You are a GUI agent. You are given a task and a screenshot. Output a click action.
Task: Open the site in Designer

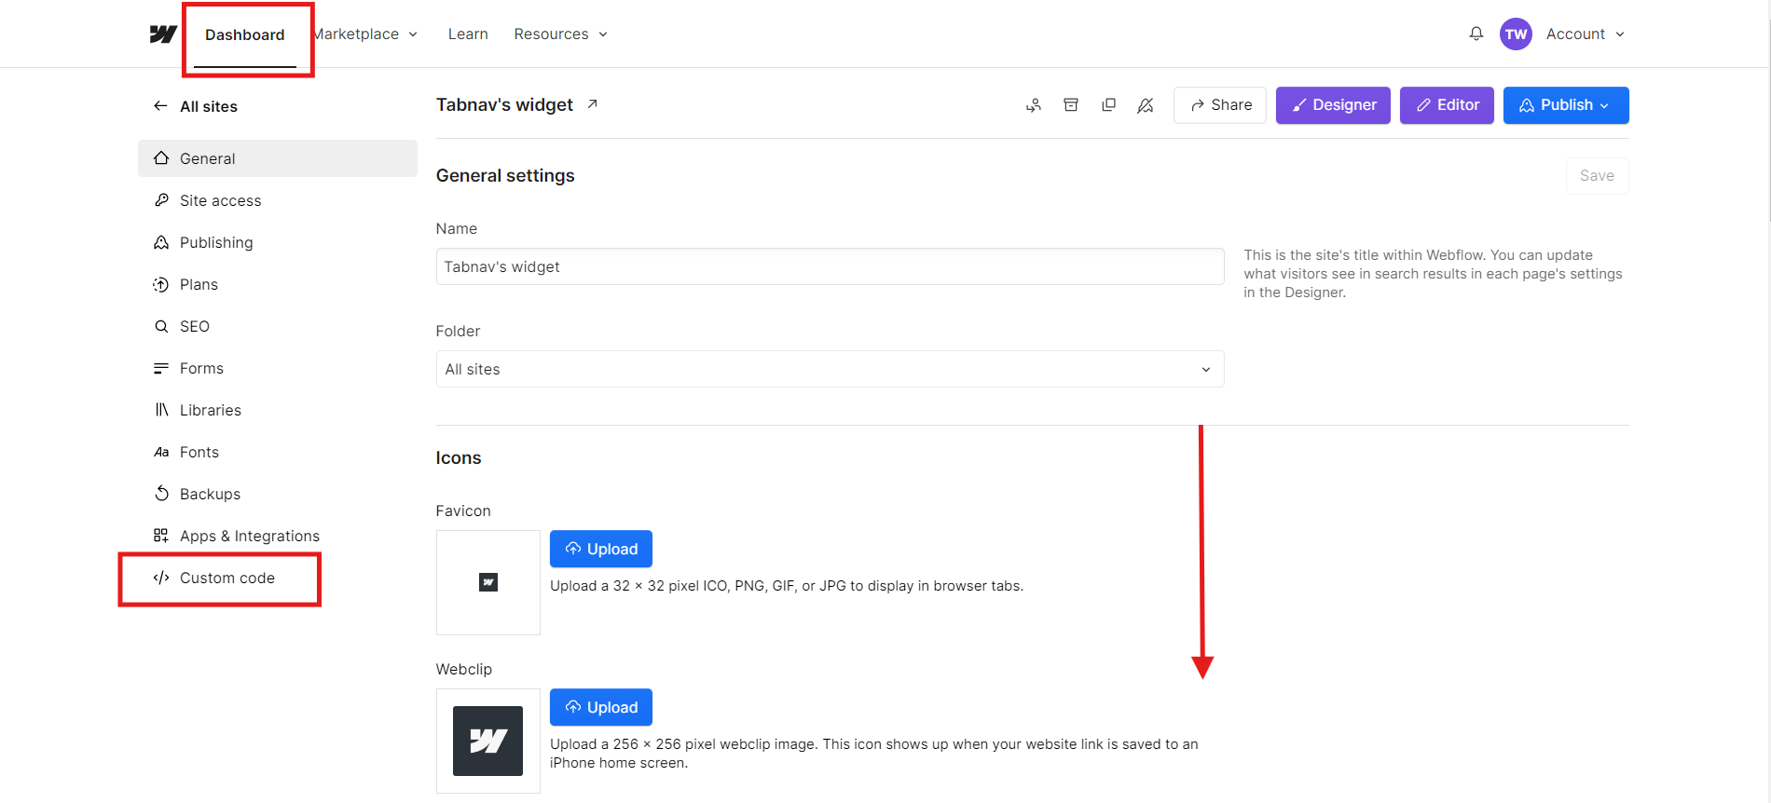coord(1333,105)
